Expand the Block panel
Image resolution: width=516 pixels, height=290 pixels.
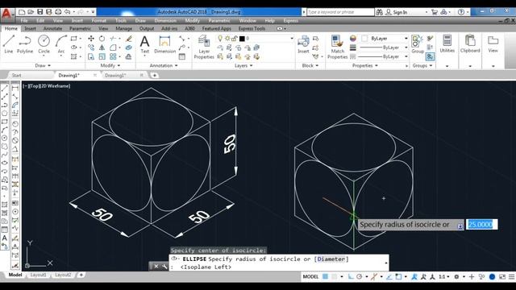tap(310, 66)
